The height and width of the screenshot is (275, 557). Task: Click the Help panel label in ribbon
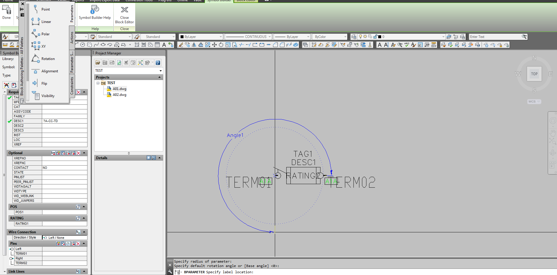click(x=95, y=29)
